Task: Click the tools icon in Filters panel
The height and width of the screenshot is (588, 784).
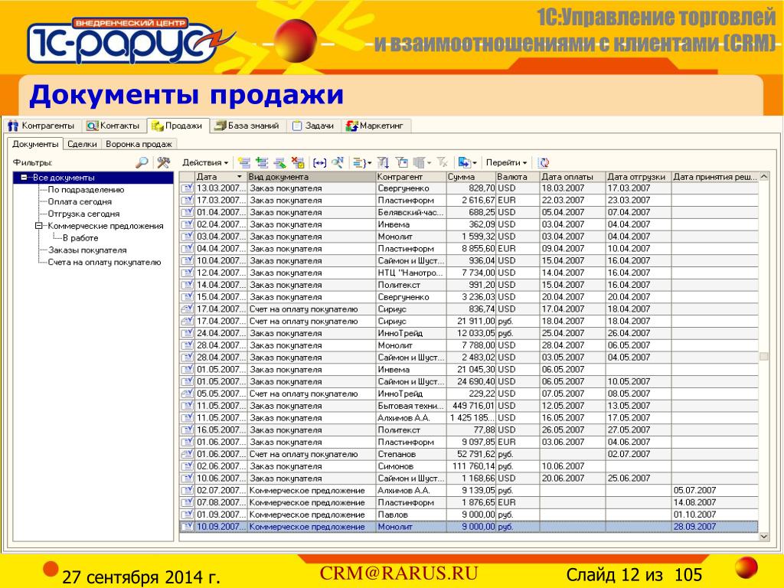Action: 164,162
